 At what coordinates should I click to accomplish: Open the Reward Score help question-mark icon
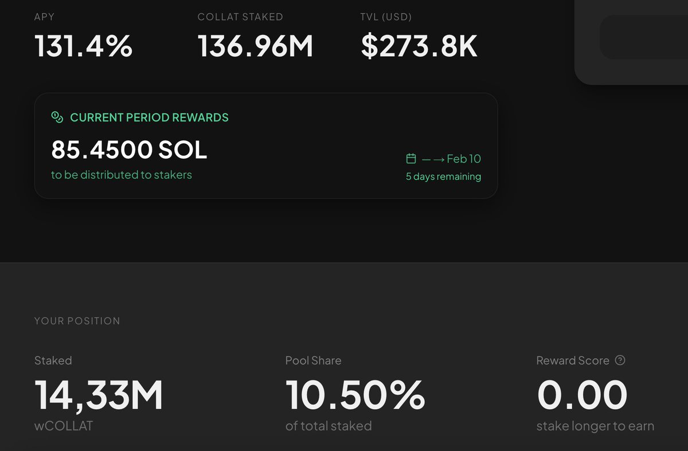(620, 360)
